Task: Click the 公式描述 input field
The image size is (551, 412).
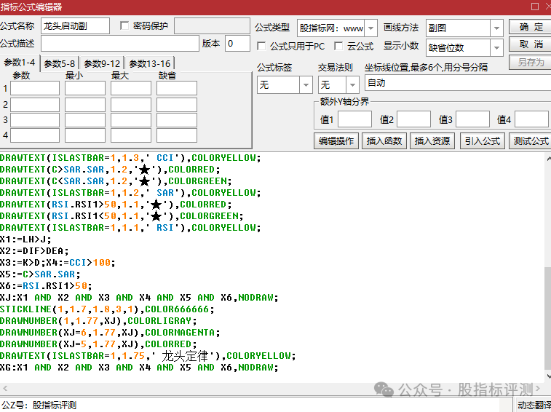Action: pos(120,43)
